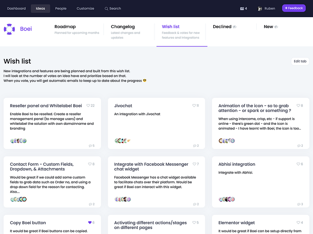Click the Boei lifebuoy logo
The height and width of the screenshot is (234, 313).
pos(9,29)
